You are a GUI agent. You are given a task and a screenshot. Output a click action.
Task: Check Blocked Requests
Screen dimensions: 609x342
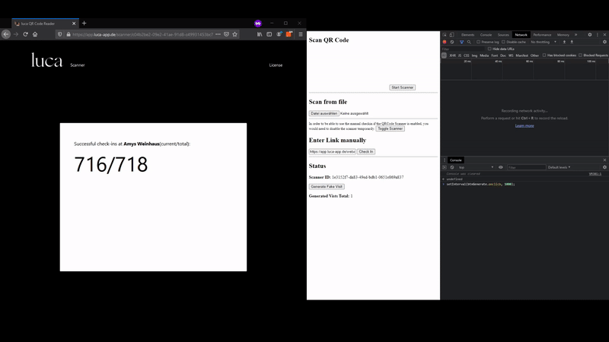tap(580, 55)
